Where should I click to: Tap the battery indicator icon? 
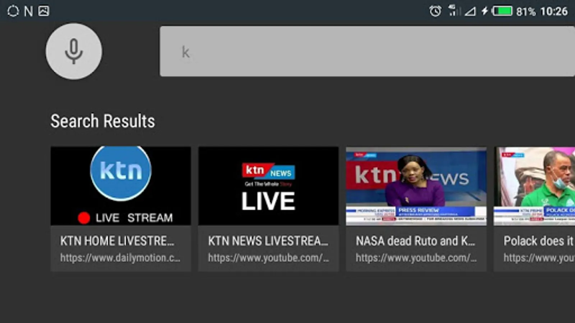click(502, 11)
